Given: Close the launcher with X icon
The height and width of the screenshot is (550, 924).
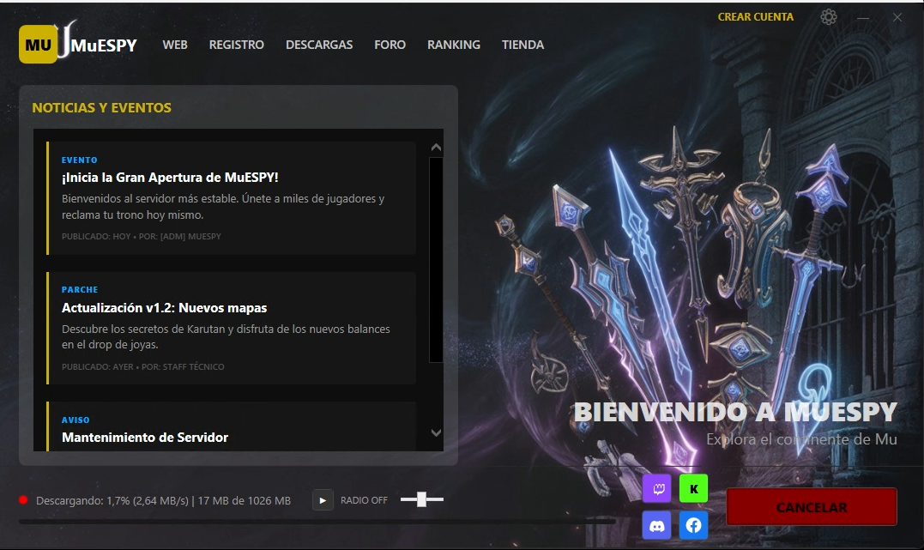Looking at the screenshot, I should point(897,17).
